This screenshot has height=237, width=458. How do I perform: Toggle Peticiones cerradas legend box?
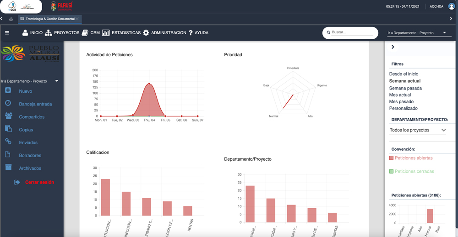[391, 172]
